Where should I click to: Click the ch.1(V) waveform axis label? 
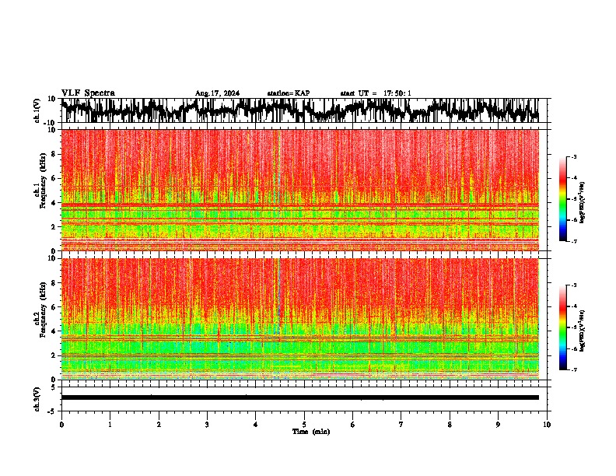[x=37, y=110]
